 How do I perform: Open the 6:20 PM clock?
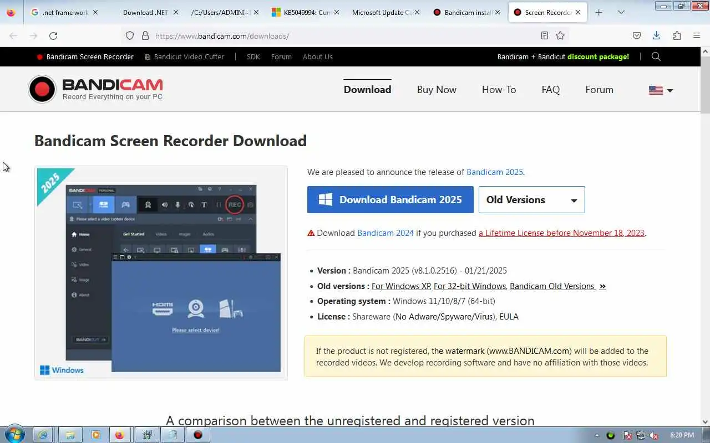[x=682, y=435]
